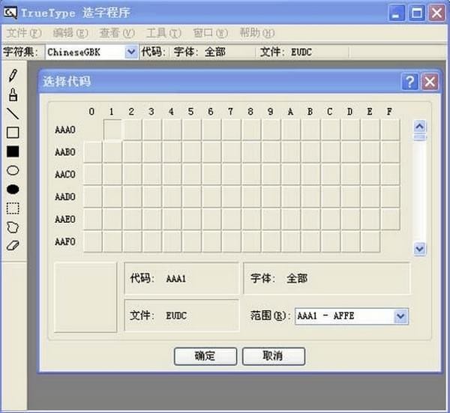Expand the 范围 range AAA1 - AFFE dropdown

pyautogui.click(x=400, y=316)
